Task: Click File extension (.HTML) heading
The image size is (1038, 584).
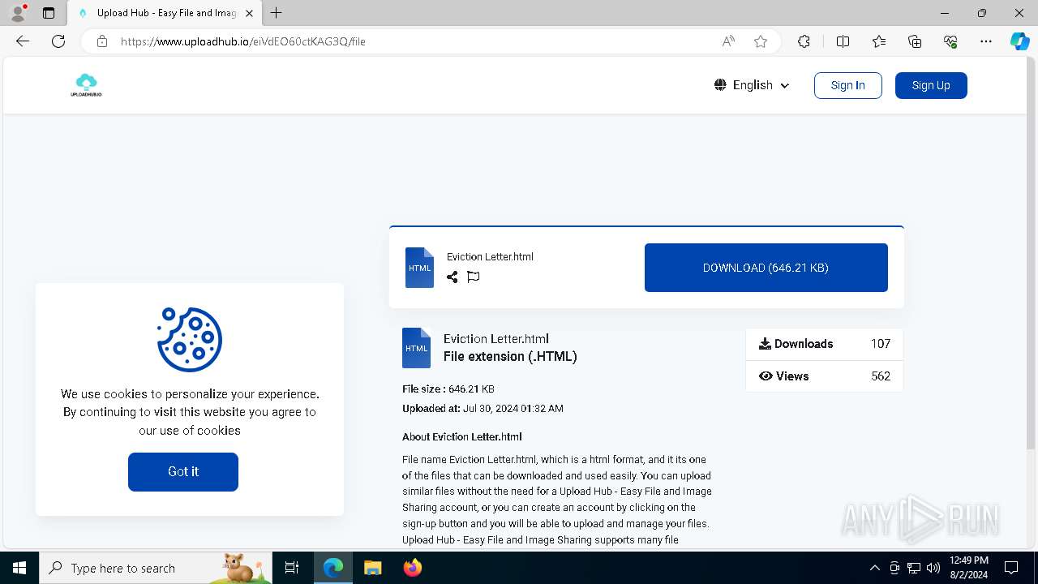Action: (510, 356)
